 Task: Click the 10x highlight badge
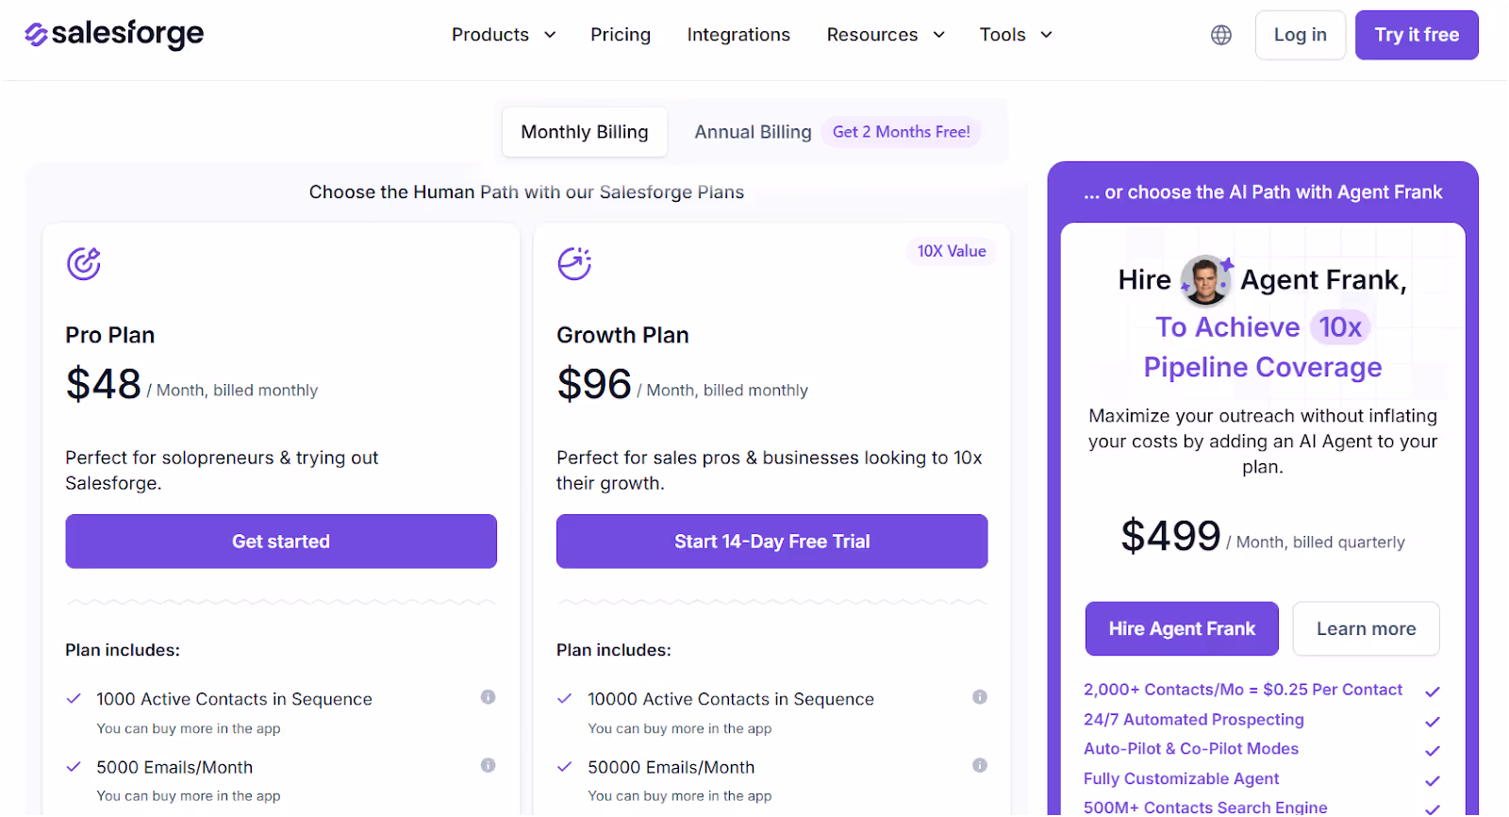coord(1339,327)
